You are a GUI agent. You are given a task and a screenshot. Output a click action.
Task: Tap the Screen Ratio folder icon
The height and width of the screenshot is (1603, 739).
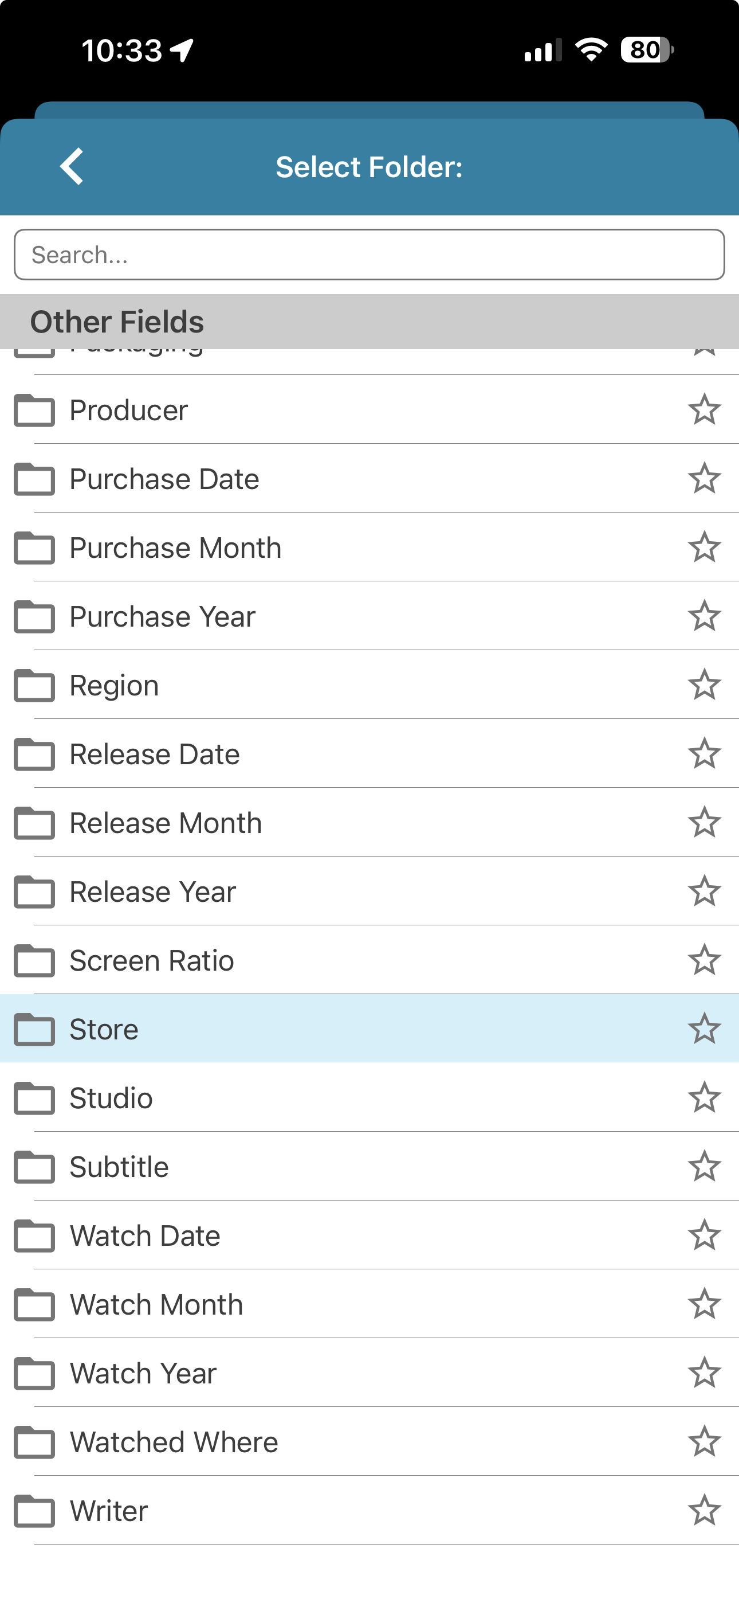[x=34, y=961]
